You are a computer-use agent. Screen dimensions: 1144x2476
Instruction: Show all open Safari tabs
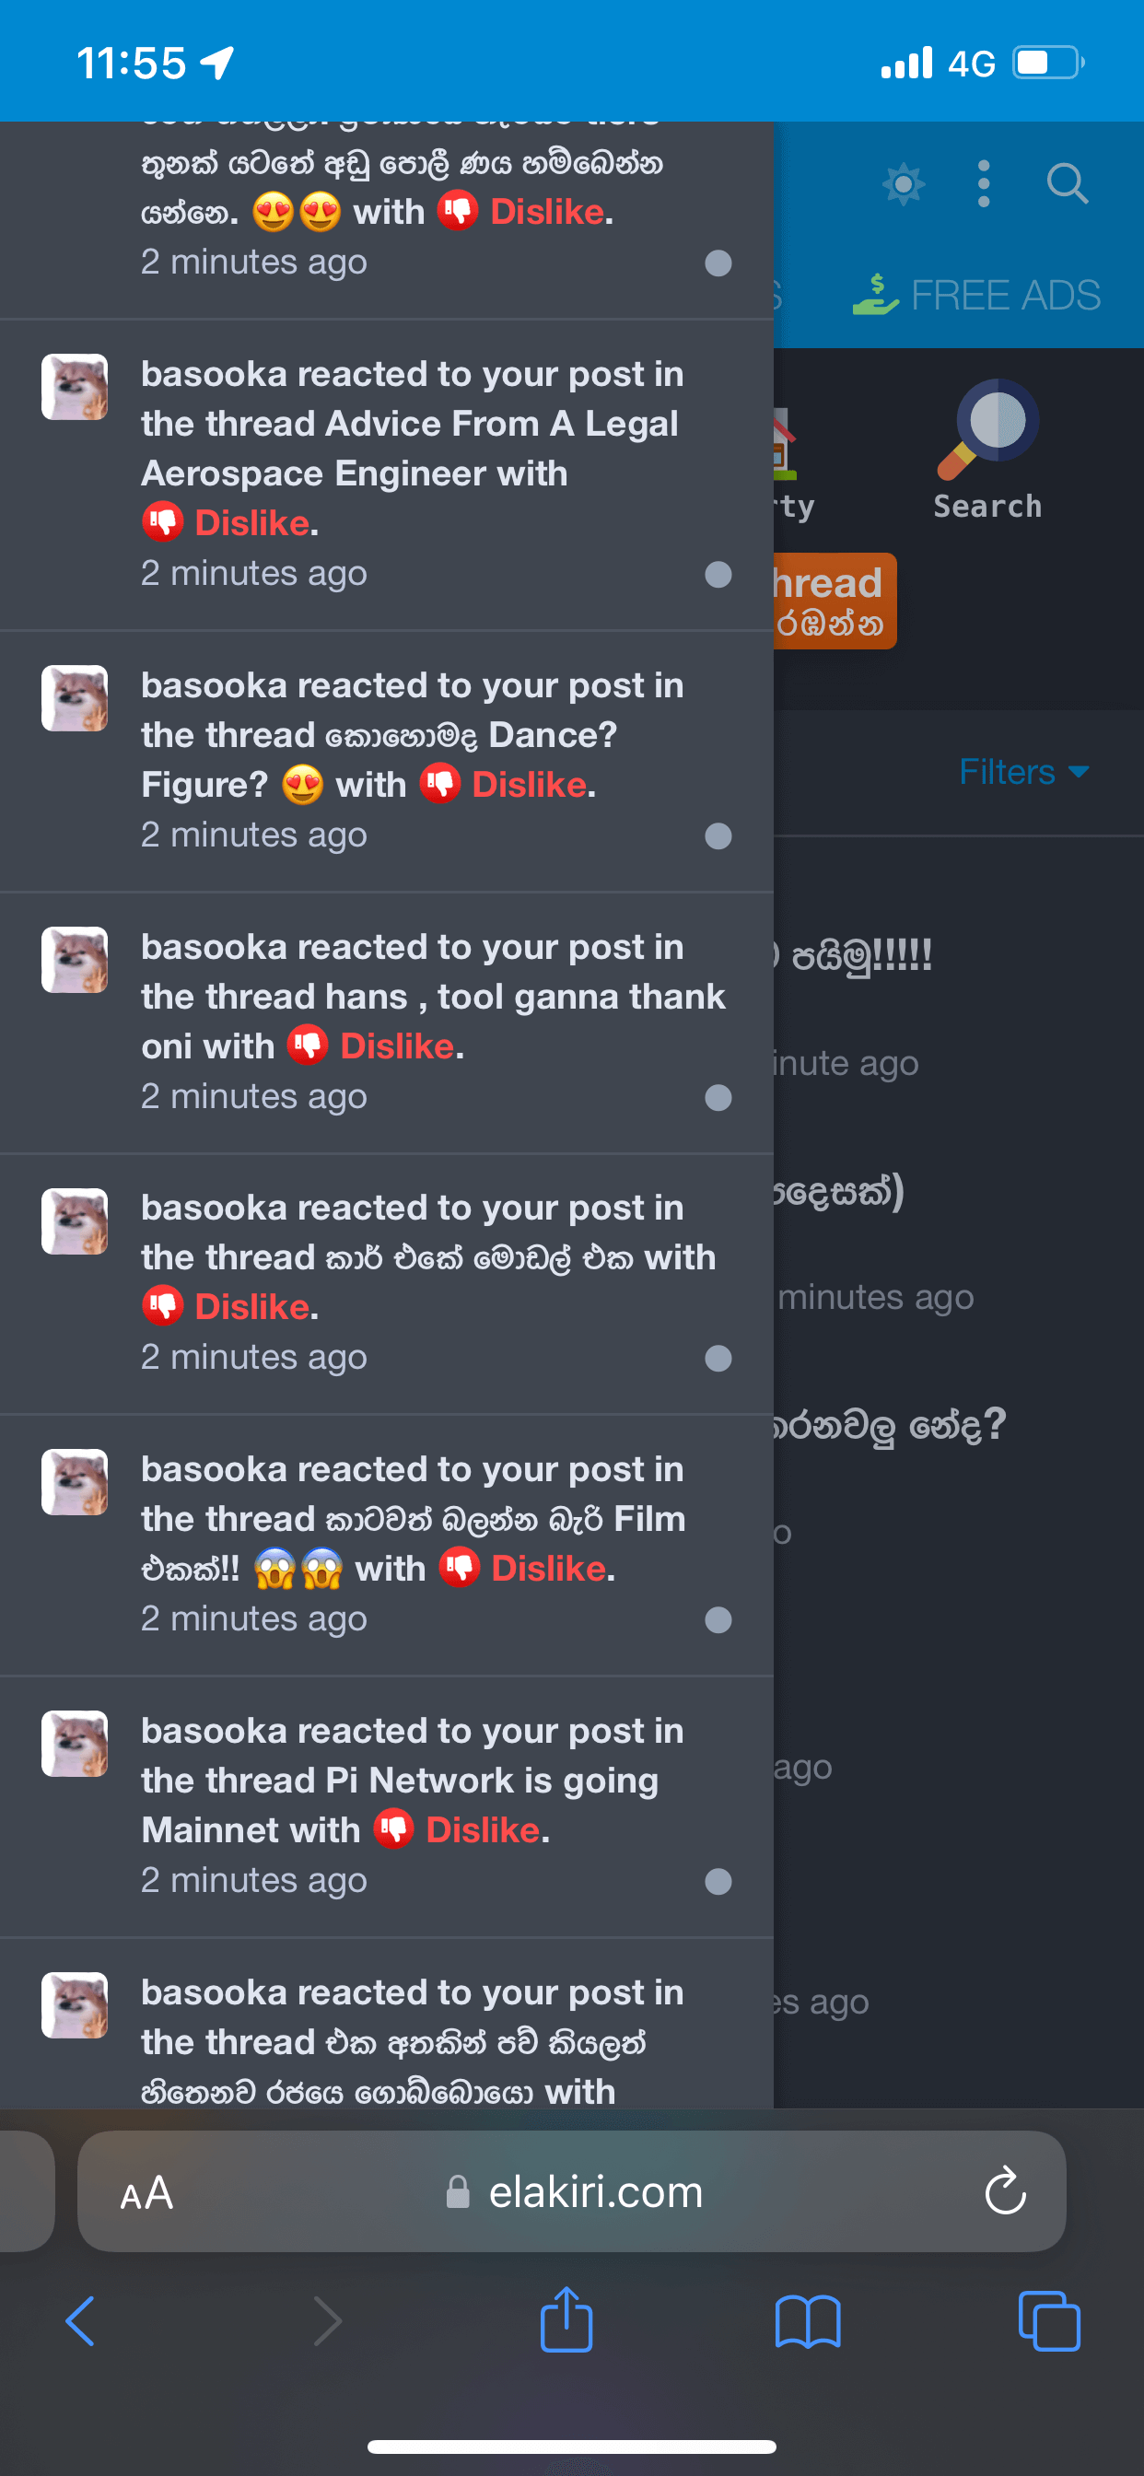tap(1049, 2322)
